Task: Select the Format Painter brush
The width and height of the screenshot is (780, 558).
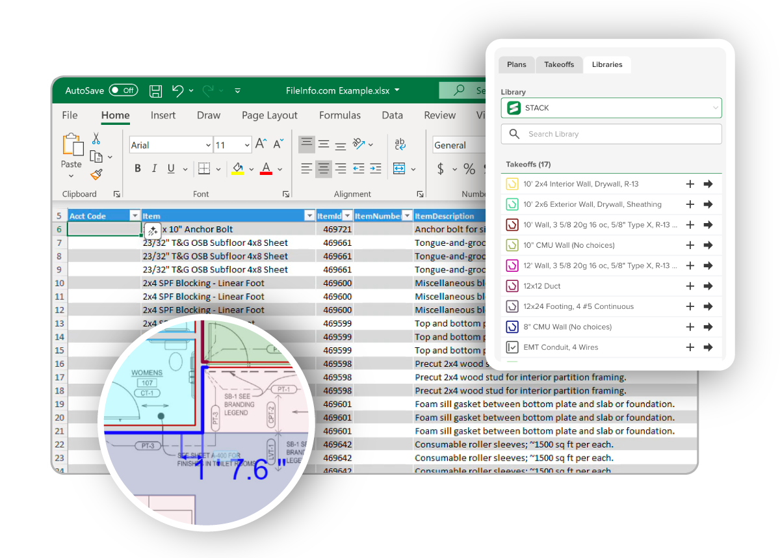Action: (96, 174)
